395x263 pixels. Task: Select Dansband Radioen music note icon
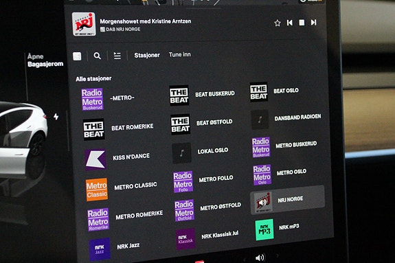[260, 119]
